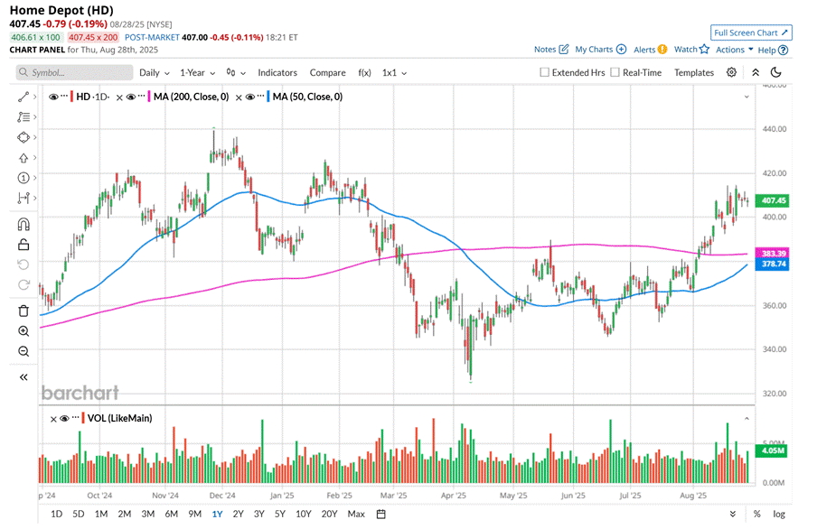Viewport: 817px width, 529px height.
Task: Open the calendar date range picker
Action: [x=380, y=515]
